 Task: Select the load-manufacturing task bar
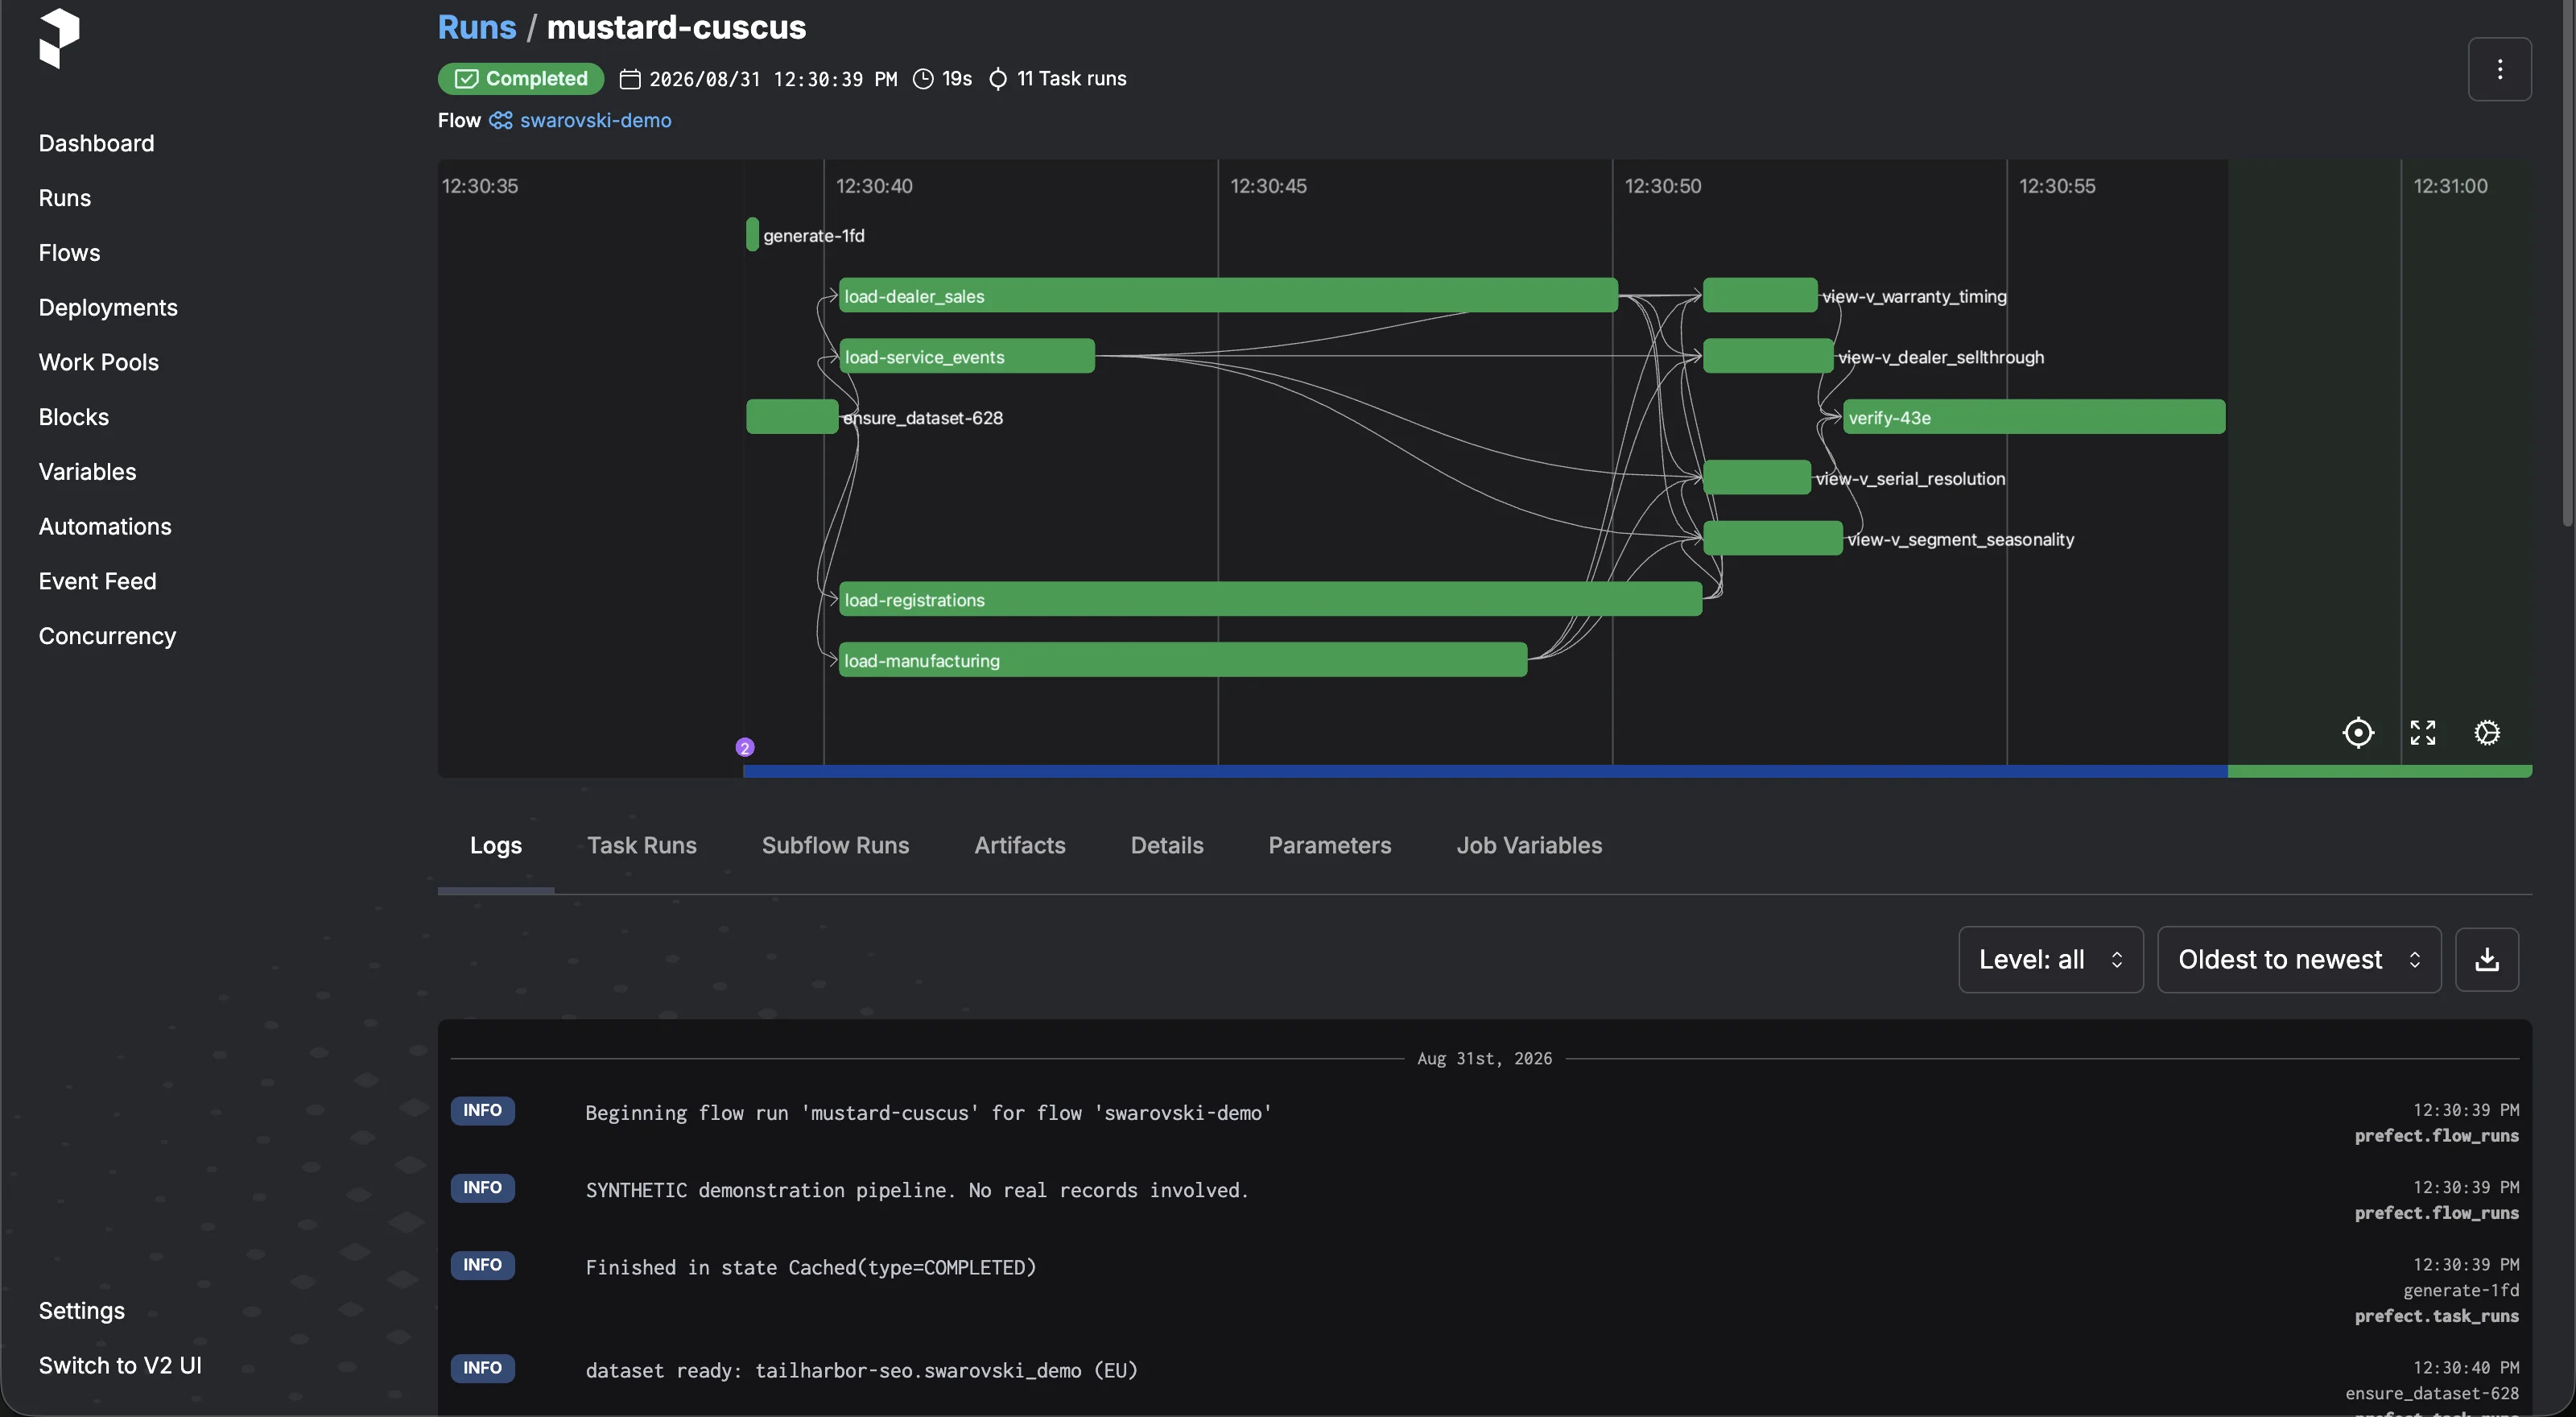pos(1183,660)
